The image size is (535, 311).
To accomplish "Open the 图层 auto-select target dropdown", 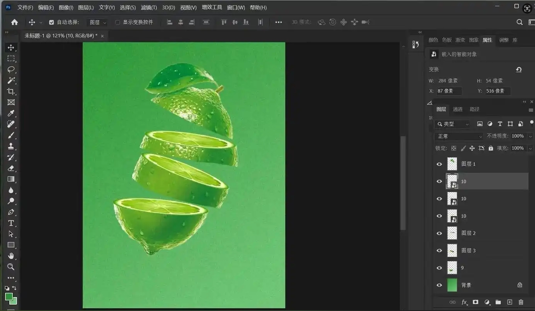I will [x=97, y=22].
